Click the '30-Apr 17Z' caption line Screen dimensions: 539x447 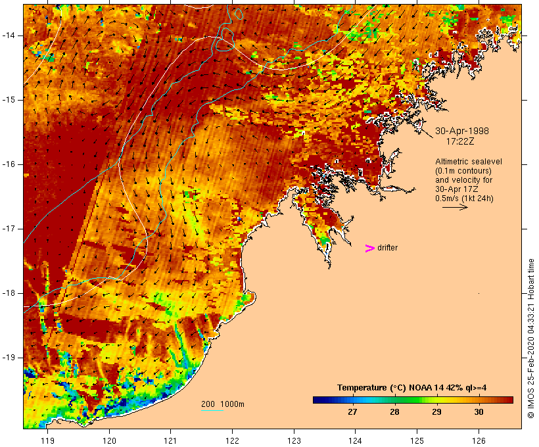(x=456, y=189)
